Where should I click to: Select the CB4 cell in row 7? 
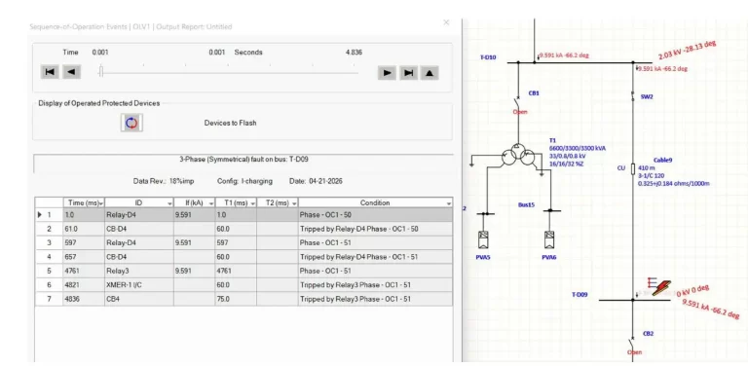pyautogui.click(x=139, y=299)
